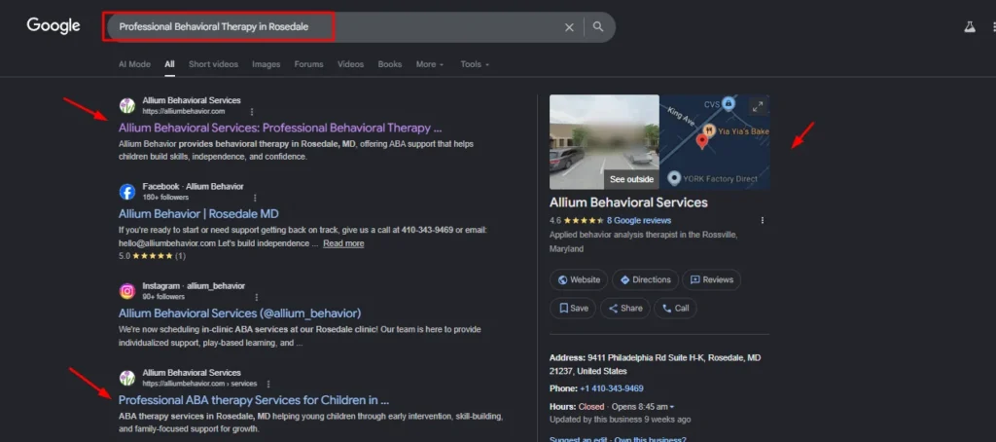This screenshot has height=442, width=996.
Task: Click the Share button
Action: (x=625, y=309)
